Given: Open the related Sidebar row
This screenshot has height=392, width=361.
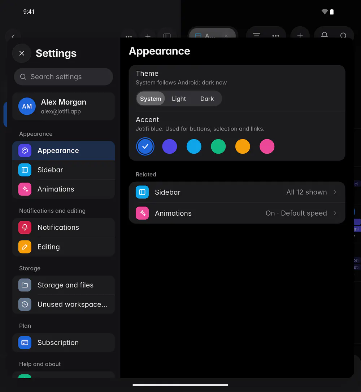Looking at the screenshot, I should point(237,192).
